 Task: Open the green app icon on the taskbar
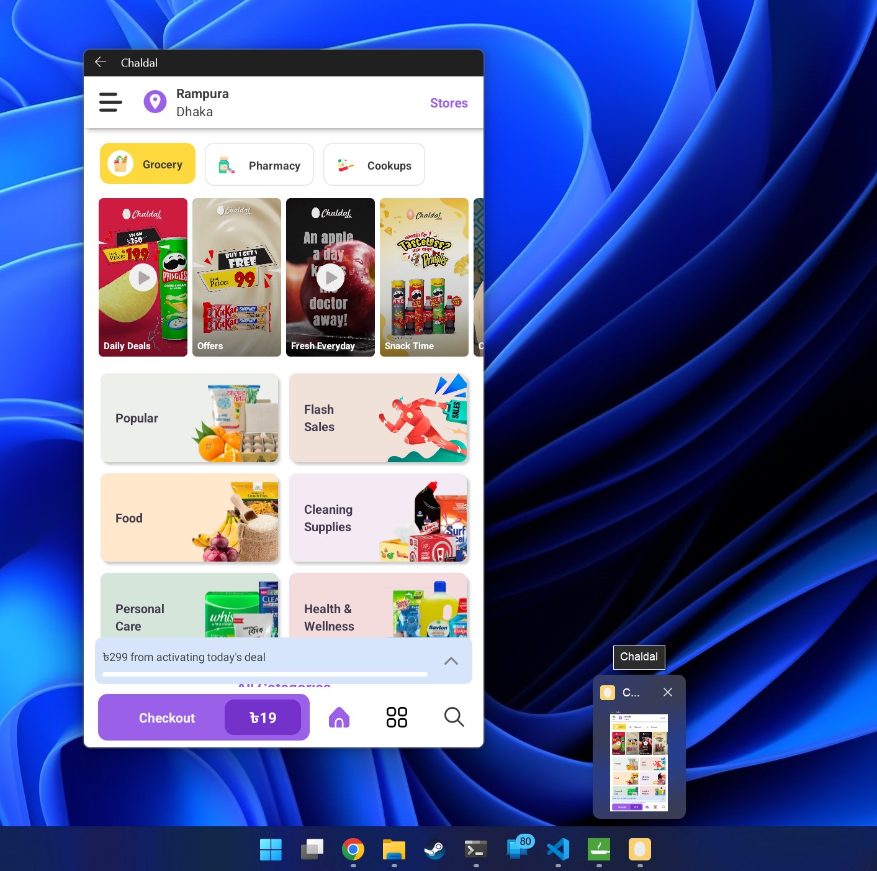[599, 849]
